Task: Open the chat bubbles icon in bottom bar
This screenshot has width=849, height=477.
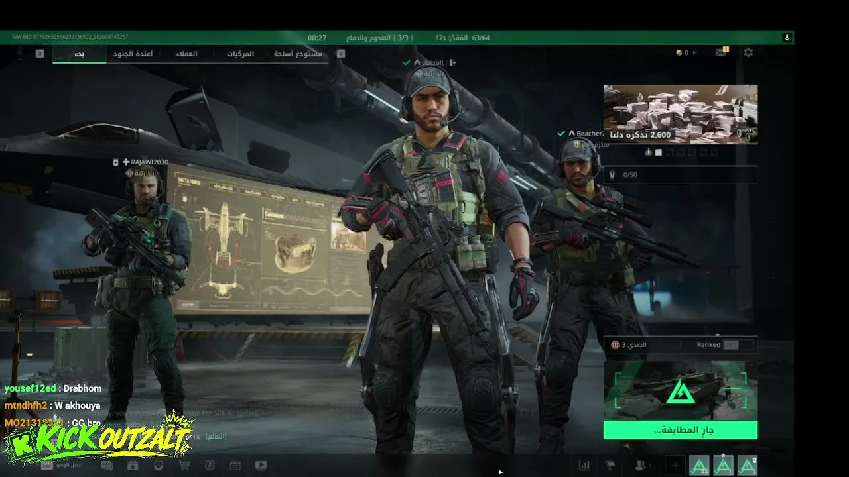Action: pos(107,465)
